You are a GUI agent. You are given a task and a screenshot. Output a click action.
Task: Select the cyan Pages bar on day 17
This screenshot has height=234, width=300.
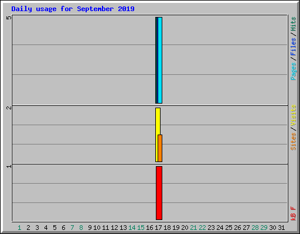pyautogui.click(x=160, y=60)
